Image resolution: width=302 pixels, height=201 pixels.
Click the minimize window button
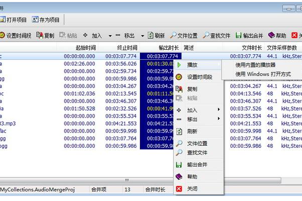(289, 9)
